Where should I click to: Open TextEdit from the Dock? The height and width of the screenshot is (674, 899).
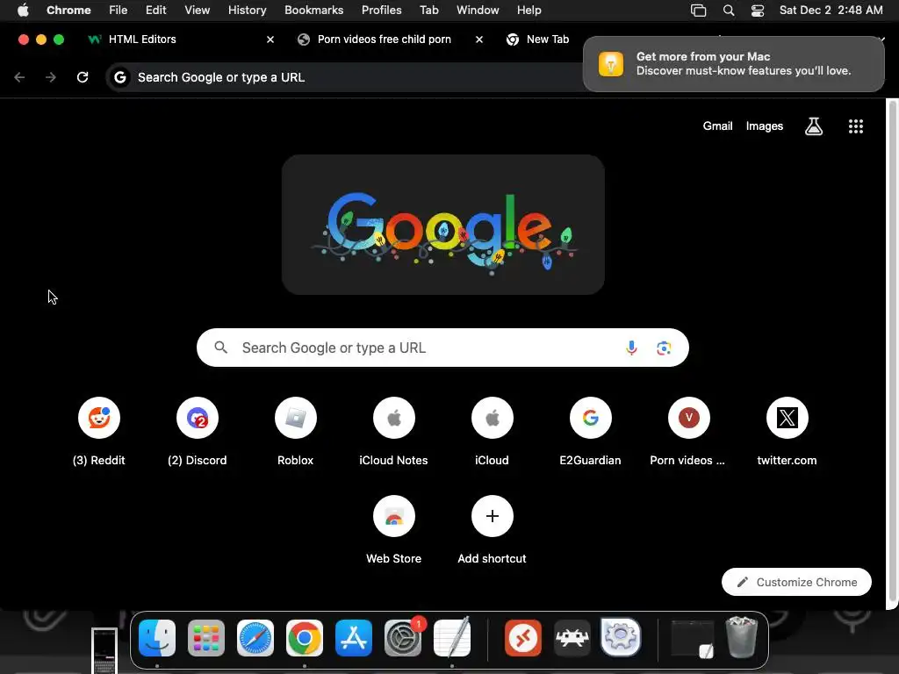pyautogui.click(x=452, y=638)
